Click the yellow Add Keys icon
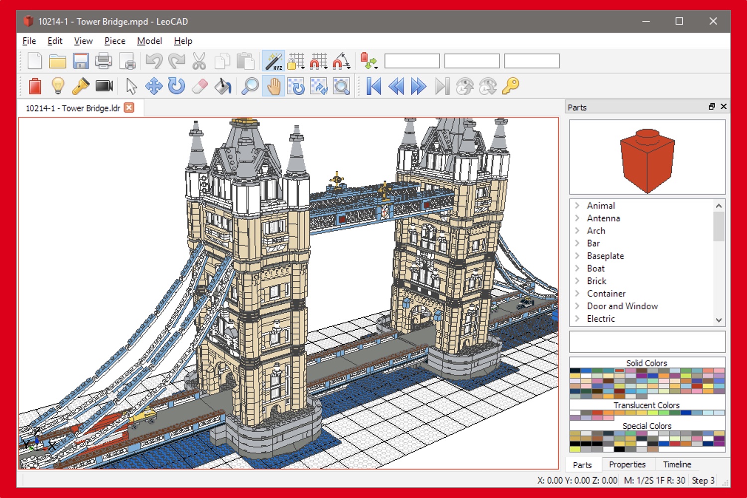This screenshot has height=498, width=747. pos(510,86)
